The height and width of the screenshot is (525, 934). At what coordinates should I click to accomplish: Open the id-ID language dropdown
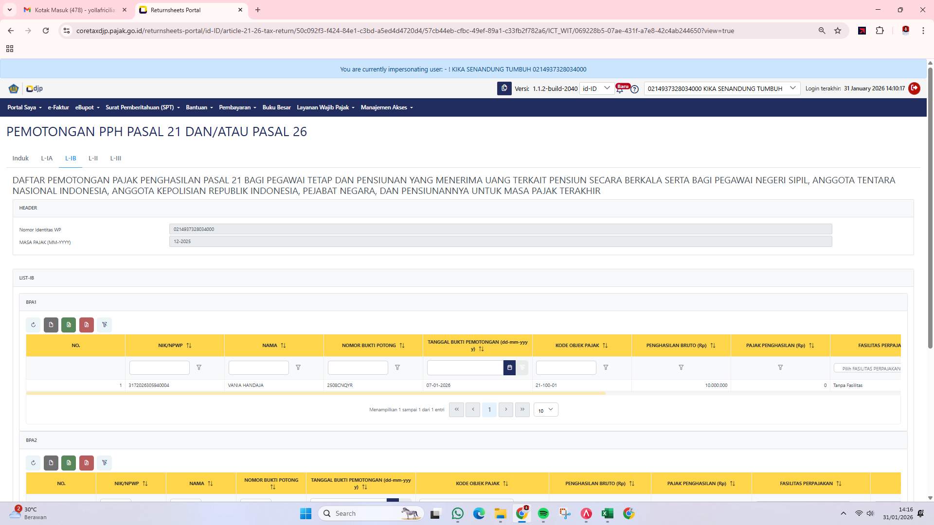pos(596,88)
